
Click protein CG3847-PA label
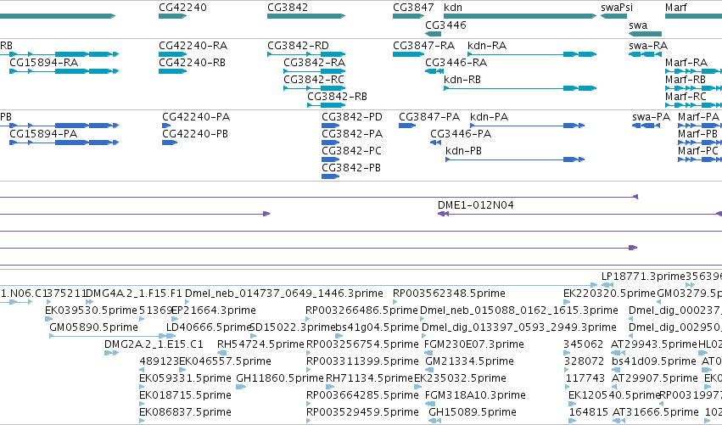429,117
